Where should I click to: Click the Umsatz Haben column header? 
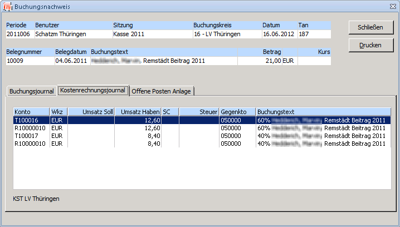138,111
